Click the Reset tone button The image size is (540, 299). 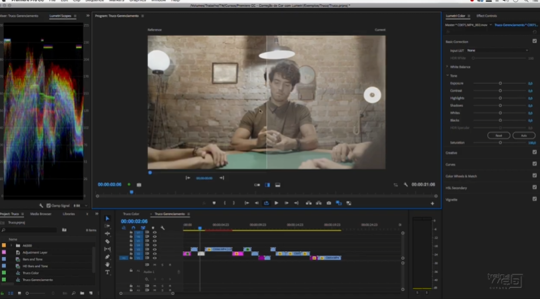[499, 135]
